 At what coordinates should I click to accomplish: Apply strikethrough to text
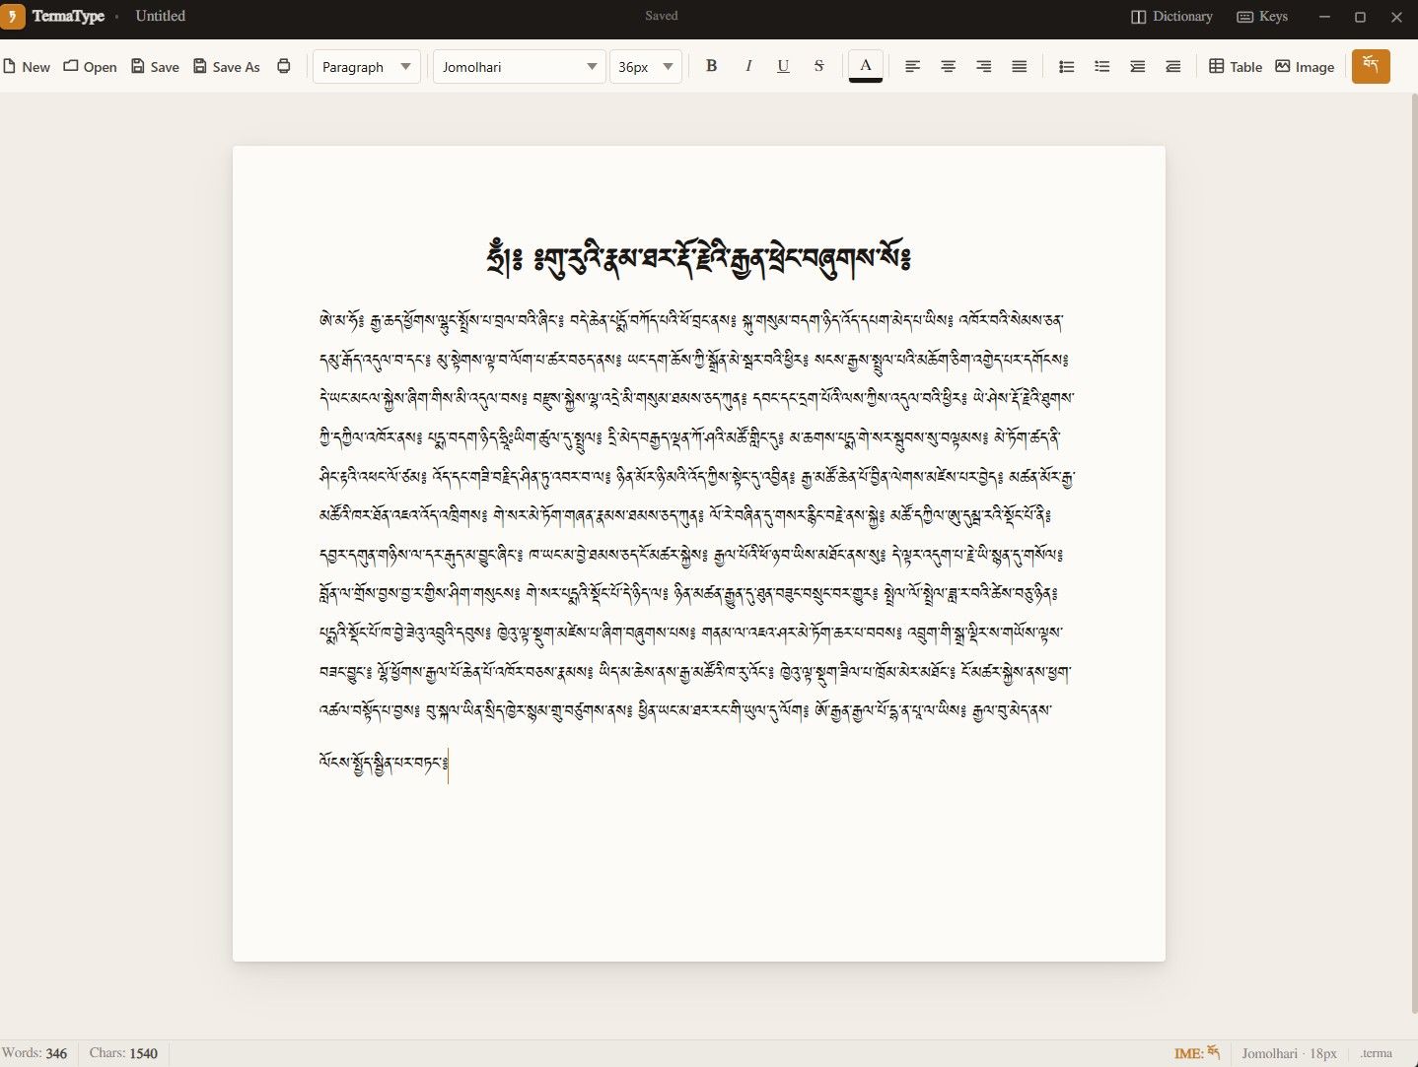[x=819, y=66]
